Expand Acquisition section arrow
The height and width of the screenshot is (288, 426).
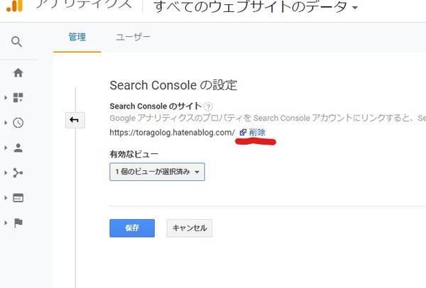coord(6,172)
